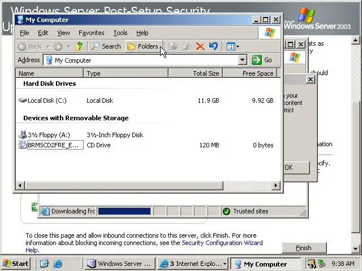Click the security alert tray icon
This screenshot has width=362, height=271.
(x=312, y=264)
